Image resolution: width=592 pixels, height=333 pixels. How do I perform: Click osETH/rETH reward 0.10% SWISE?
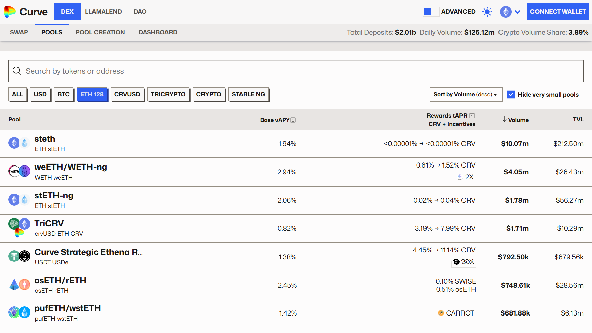pos(456,281)
